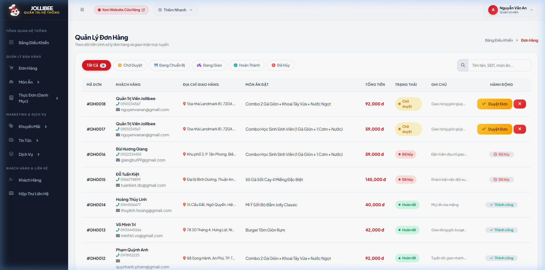Reject order #DH0017 with red X button
Image resolution: width=545 pixels, height=270 pixels.
click(x=520, y=129)
